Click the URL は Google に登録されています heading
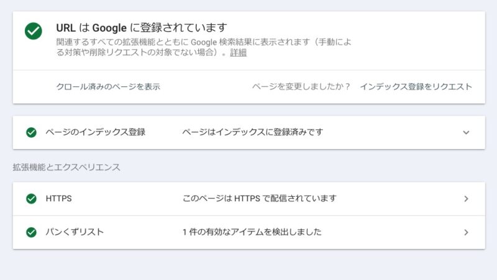The image size is (497, 280). [x=142, y=28]
